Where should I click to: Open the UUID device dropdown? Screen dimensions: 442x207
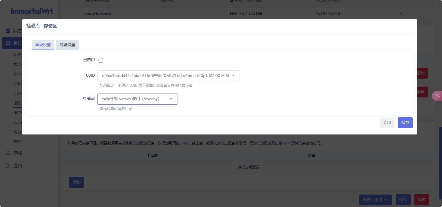click(x=168, y=76)
